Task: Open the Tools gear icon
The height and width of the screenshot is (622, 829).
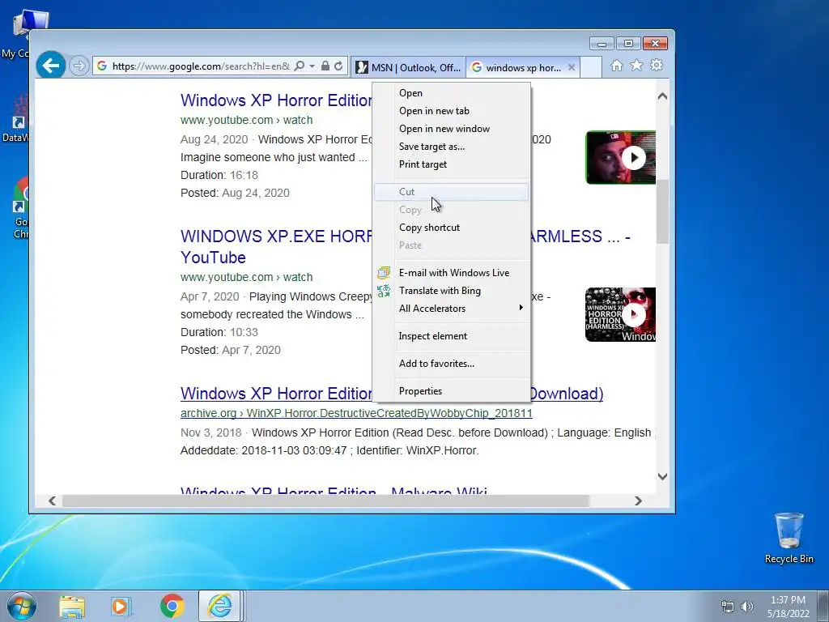Action: point(657,65)
